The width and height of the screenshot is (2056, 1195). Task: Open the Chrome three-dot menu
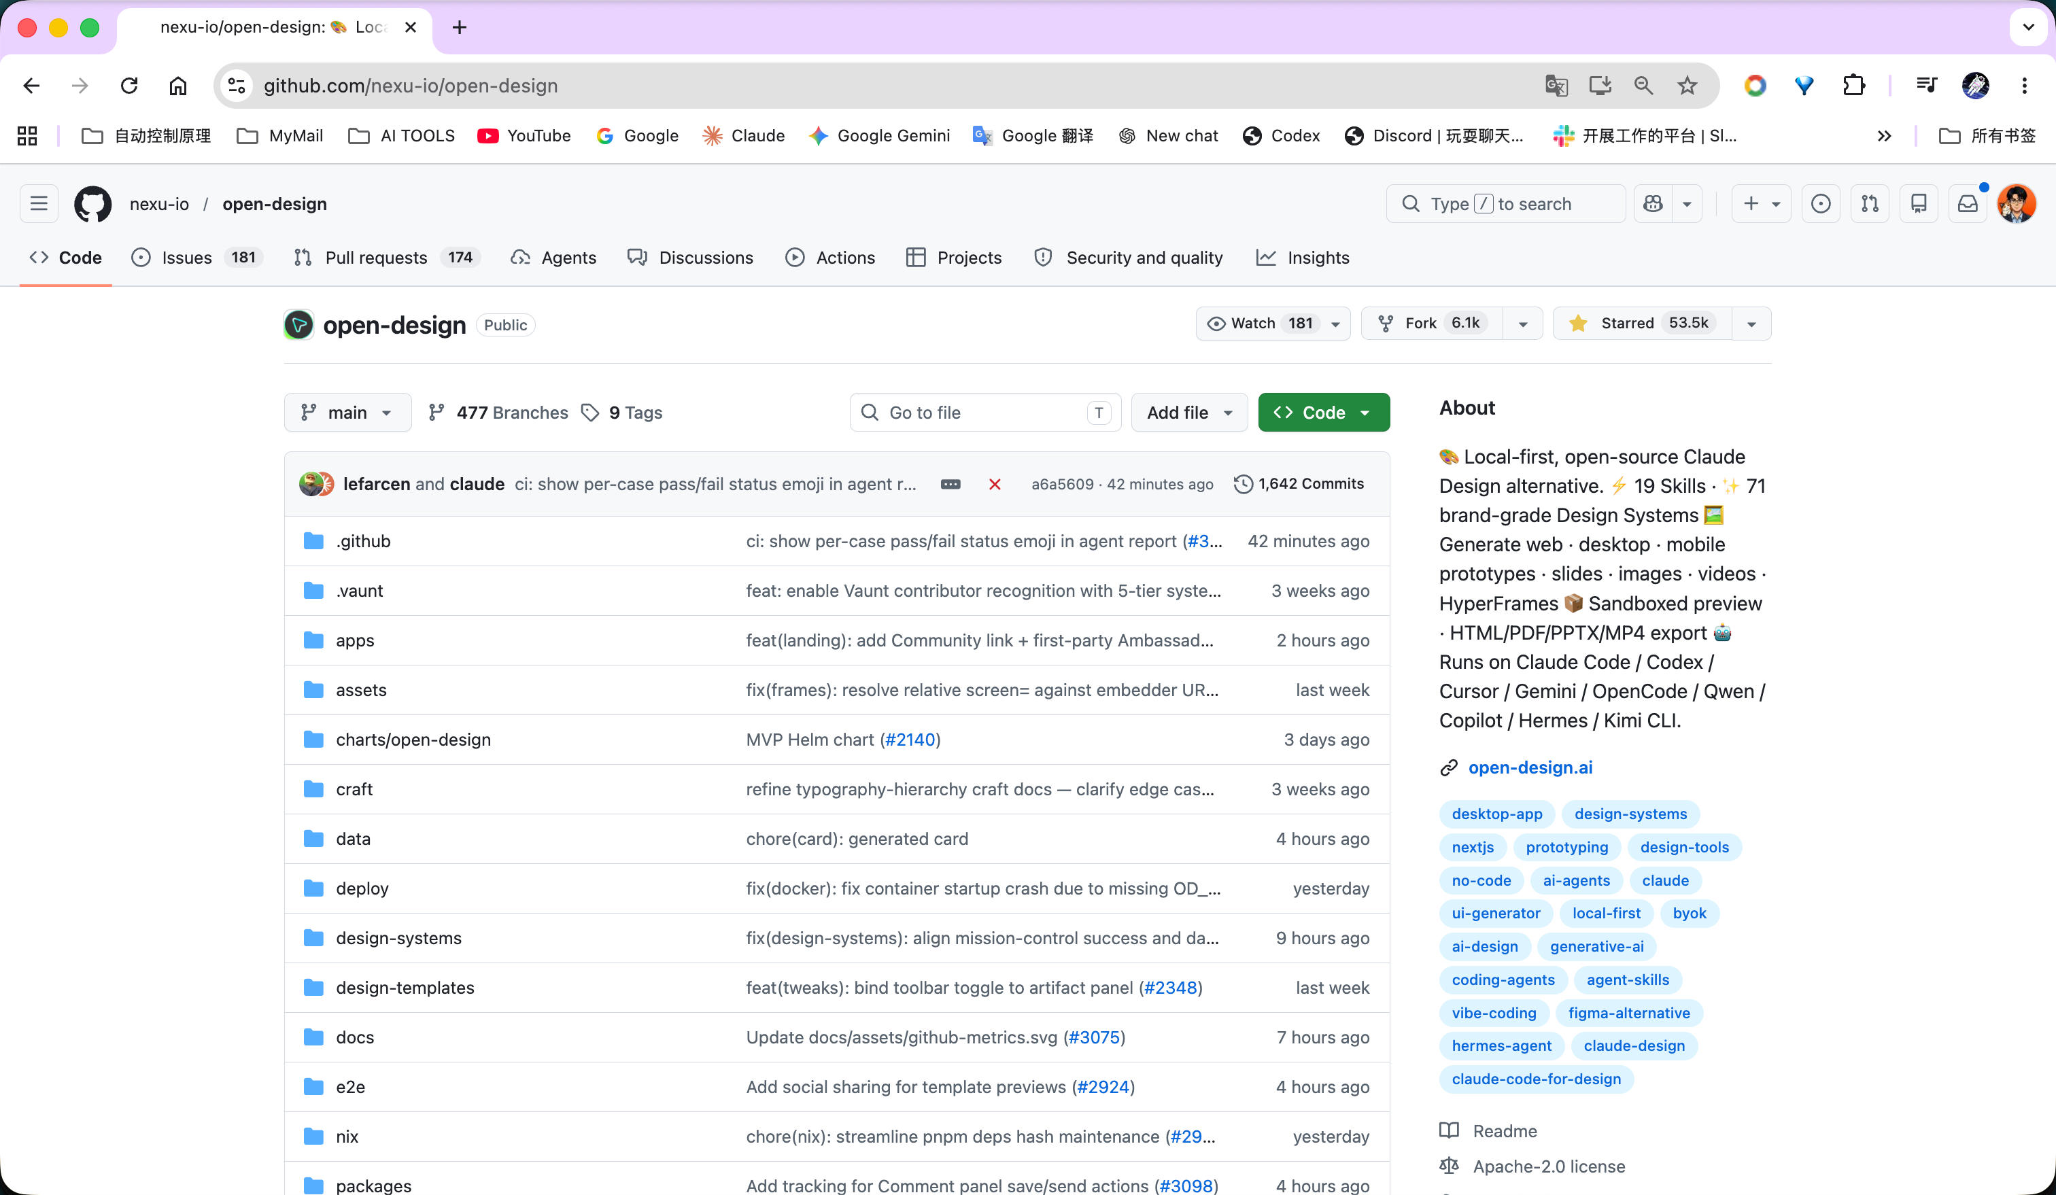(2024, 86)
